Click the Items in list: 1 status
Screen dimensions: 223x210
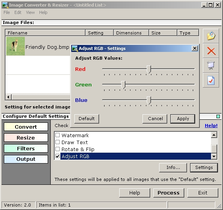[x=55, y=205]
